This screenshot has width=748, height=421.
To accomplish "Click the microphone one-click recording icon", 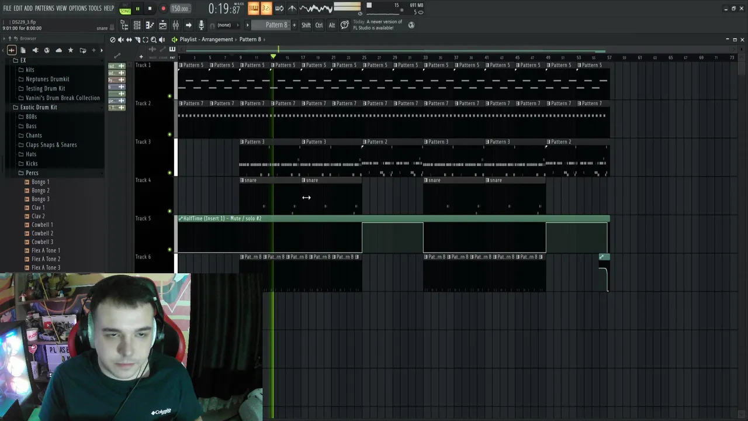I will [x=201, y=25].
